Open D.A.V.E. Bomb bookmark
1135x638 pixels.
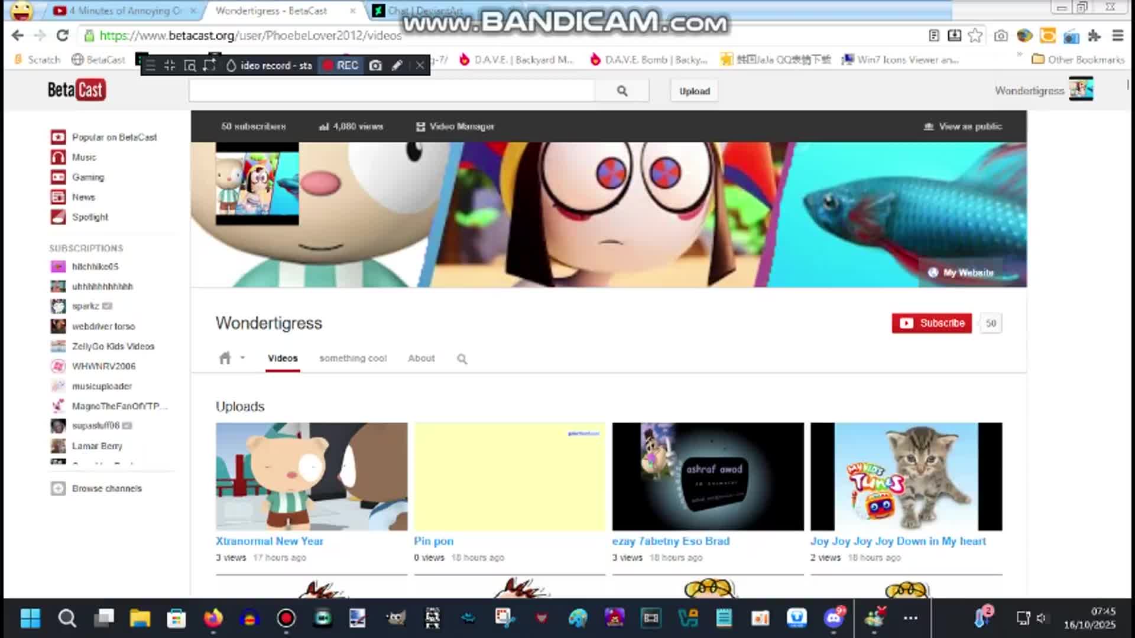pos(648,60)
